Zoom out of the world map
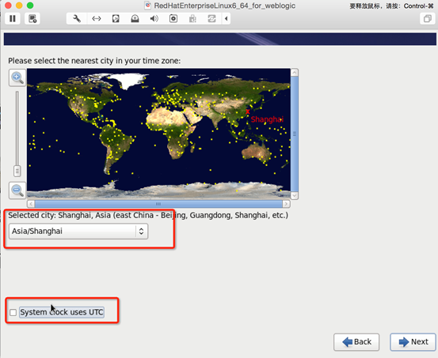Screen dimensions: 438x358 (17, 190)
